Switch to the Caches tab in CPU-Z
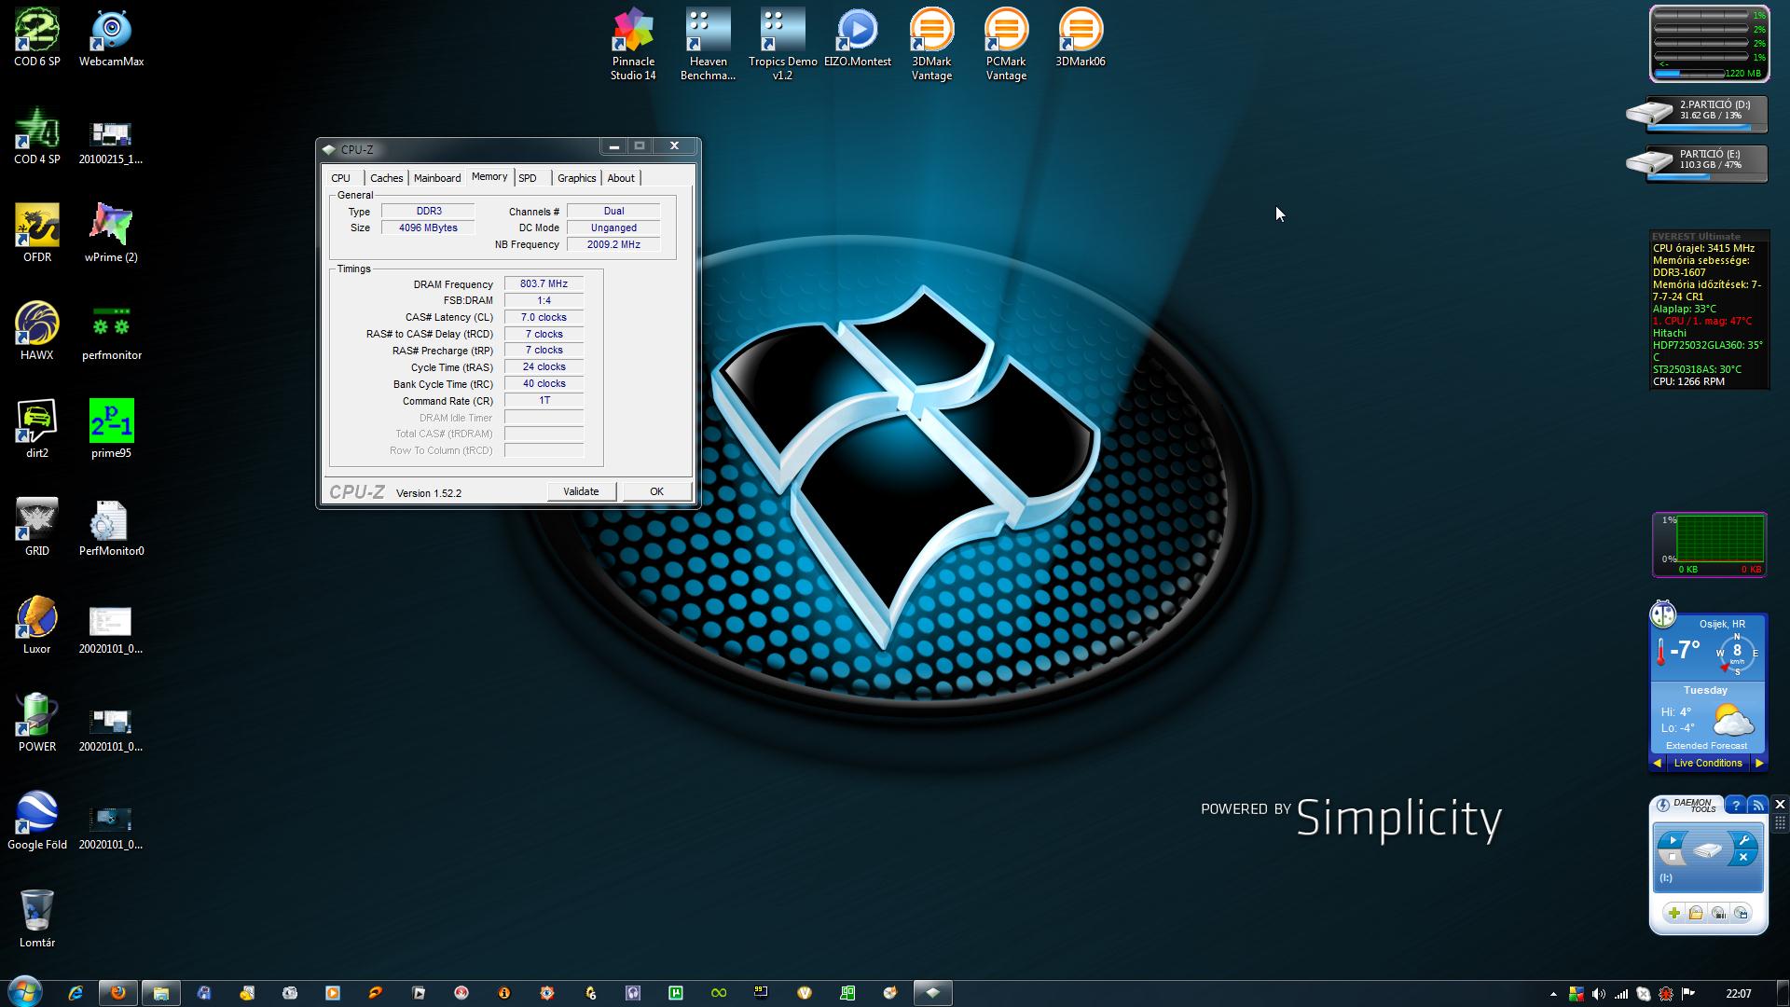Screen dimensions: 1790x1007 coord(386,178)
